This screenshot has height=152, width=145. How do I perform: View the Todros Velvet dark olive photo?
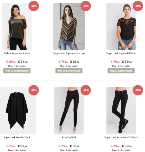click(x=17, y=27)
